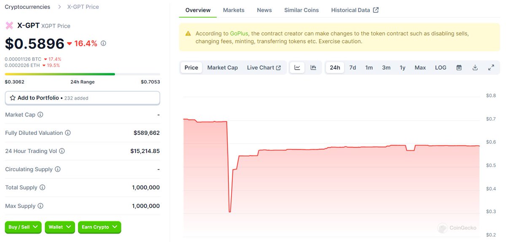Switch to line chart view icon
The width and height of the screenshot is (506, 242).
(297, 67)
